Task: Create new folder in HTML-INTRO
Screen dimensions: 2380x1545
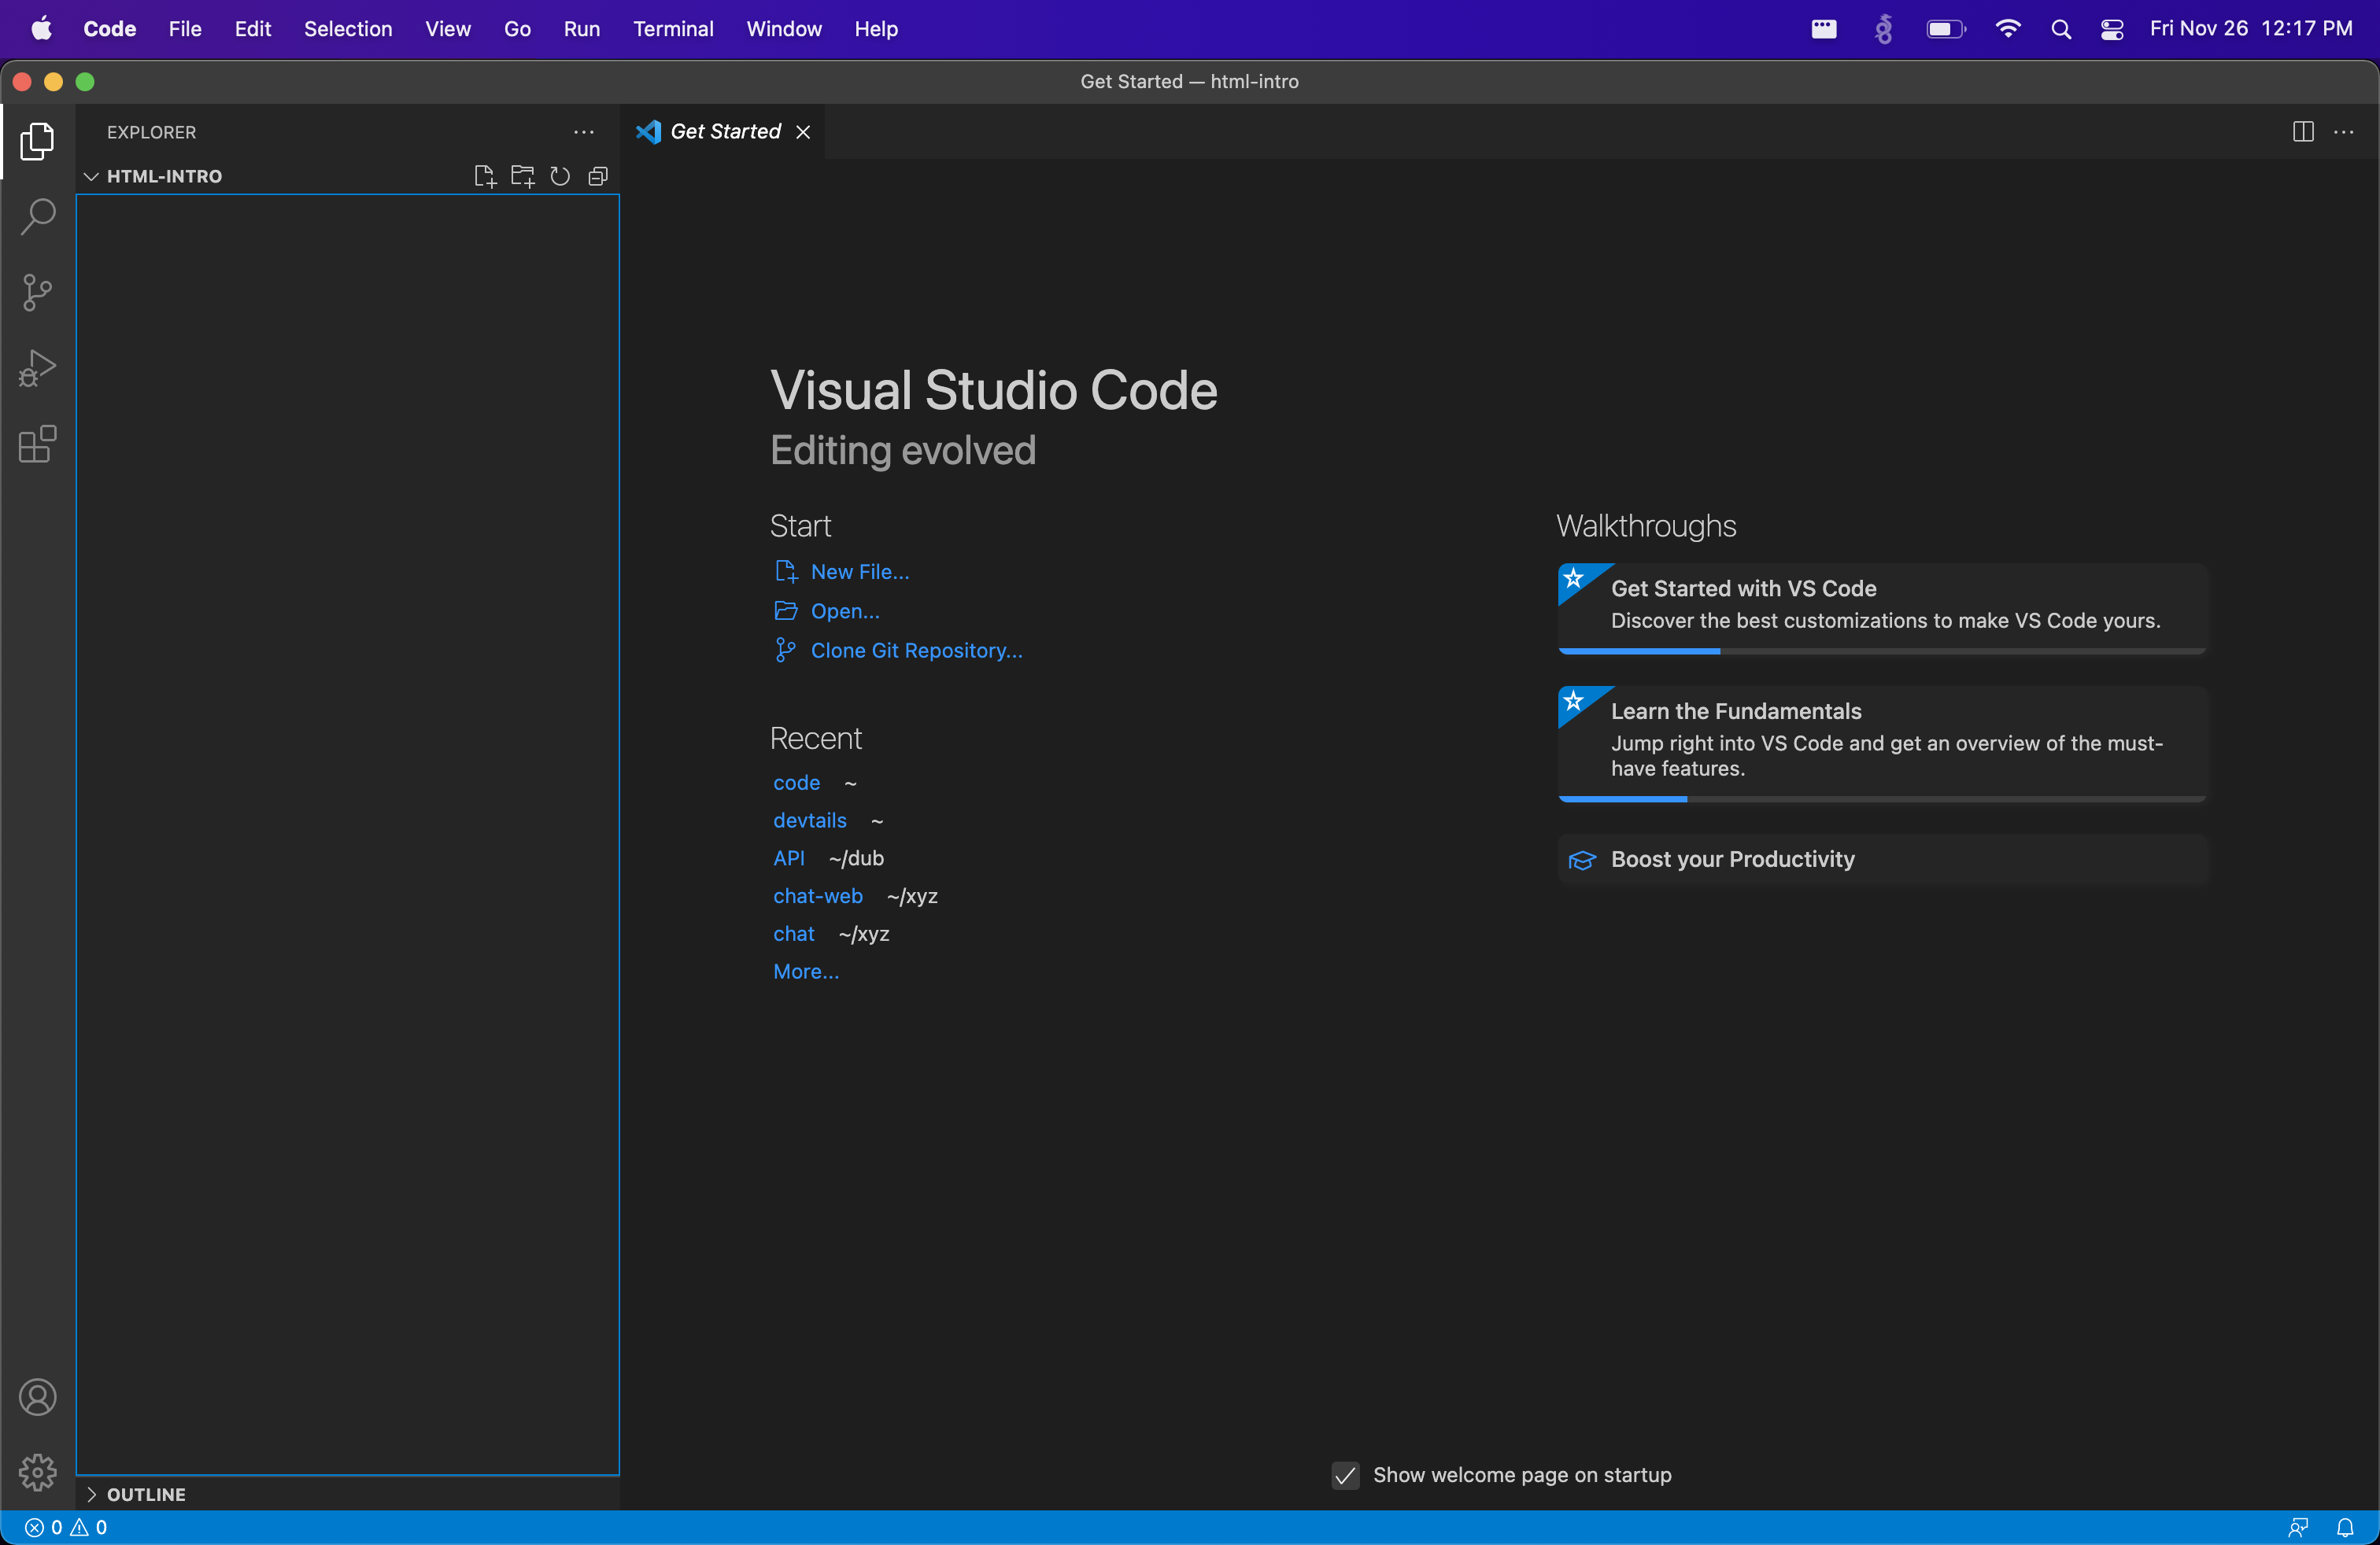Action: coord(522,177)
